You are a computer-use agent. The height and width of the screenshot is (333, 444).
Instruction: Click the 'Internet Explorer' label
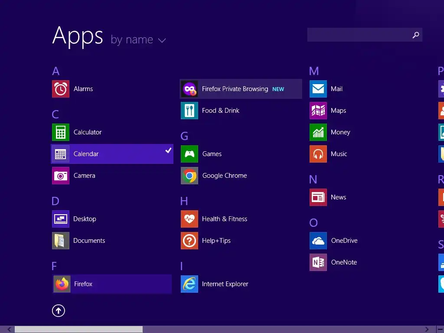(225, 284)
